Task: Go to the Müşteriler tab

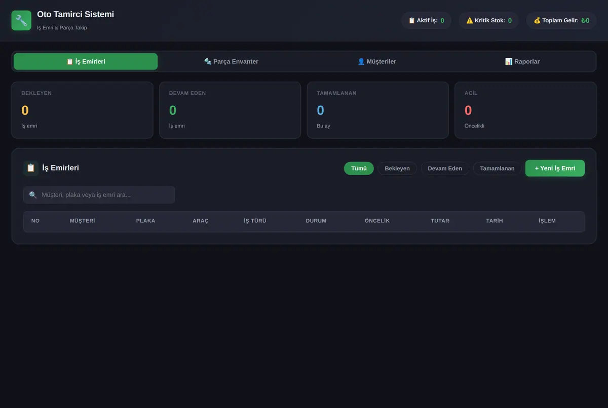Action: 377,61
